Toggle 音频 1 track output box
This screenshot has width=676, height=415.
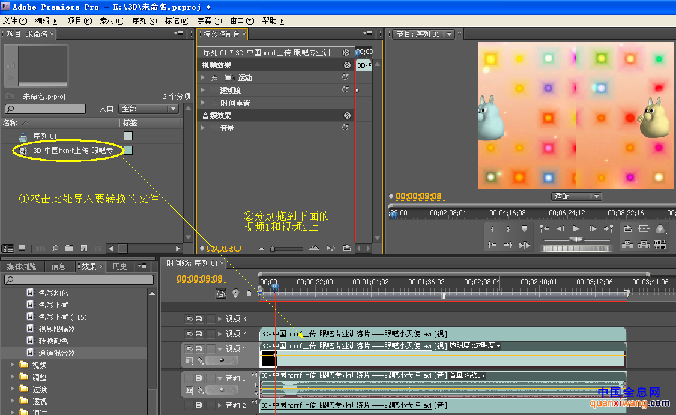[x=189, y=378]
